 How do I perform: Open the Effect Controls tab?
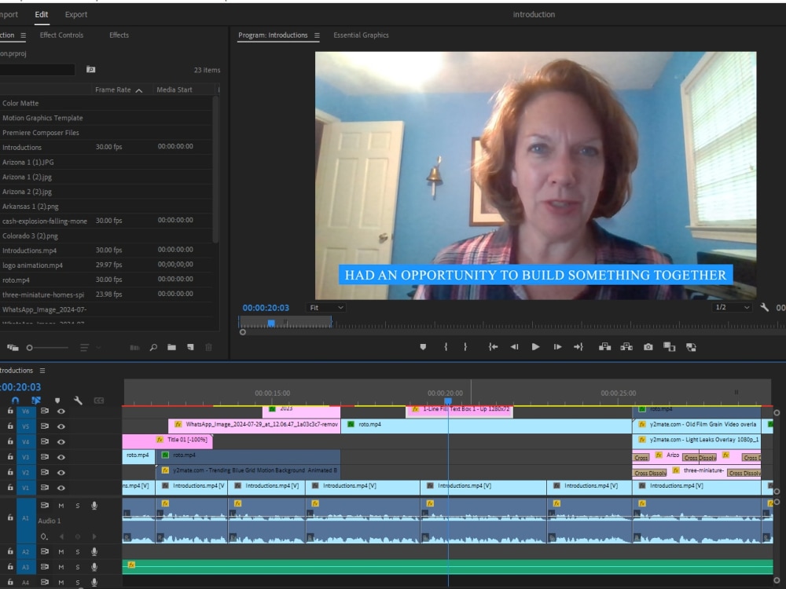coord(61,35)
